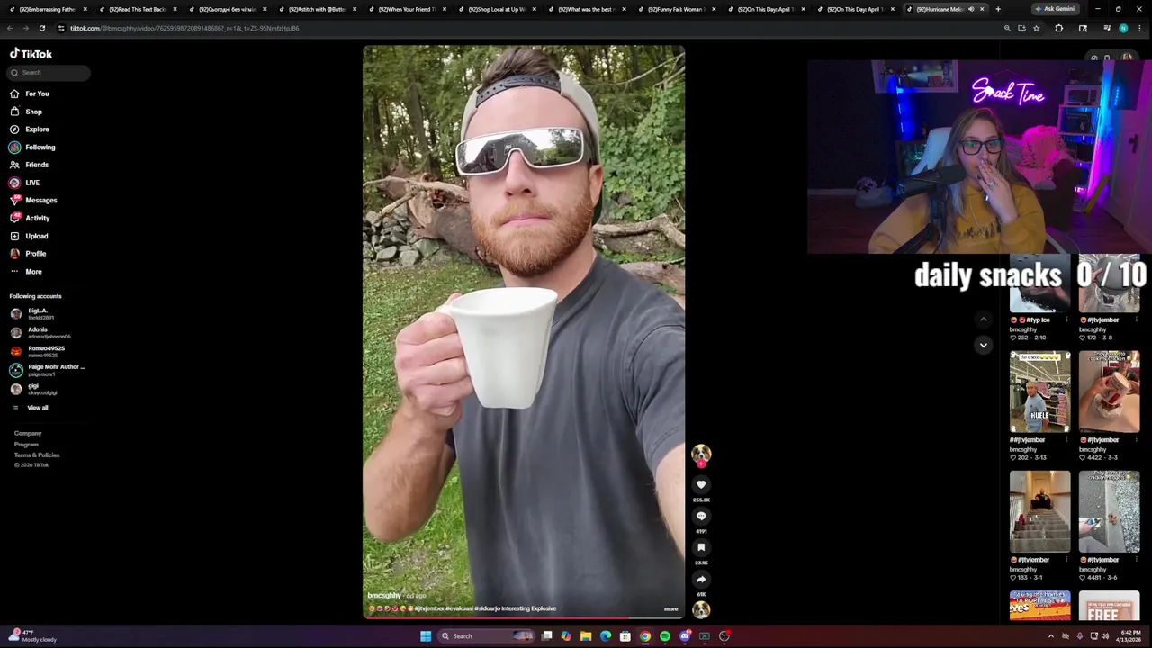The width and height of the screenshot is (1152, 648).
Task: Expand the caption with the more link
Action: point(670,609)
